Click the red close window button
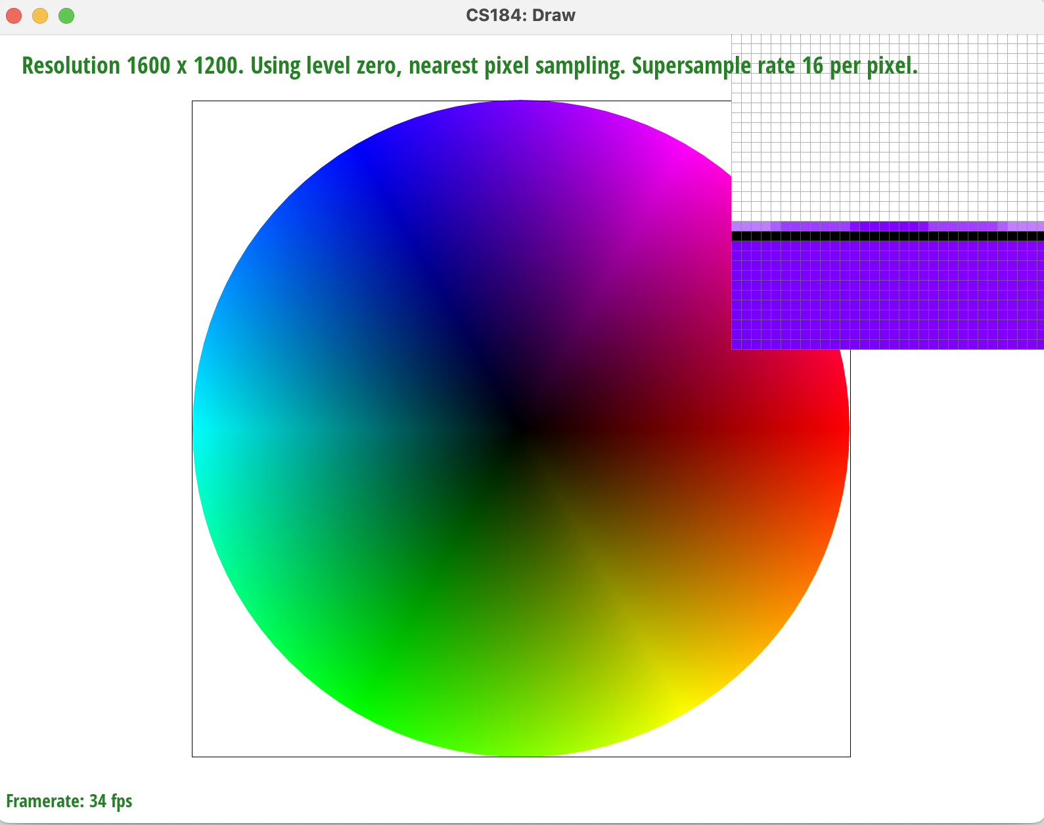 (14, 16)
